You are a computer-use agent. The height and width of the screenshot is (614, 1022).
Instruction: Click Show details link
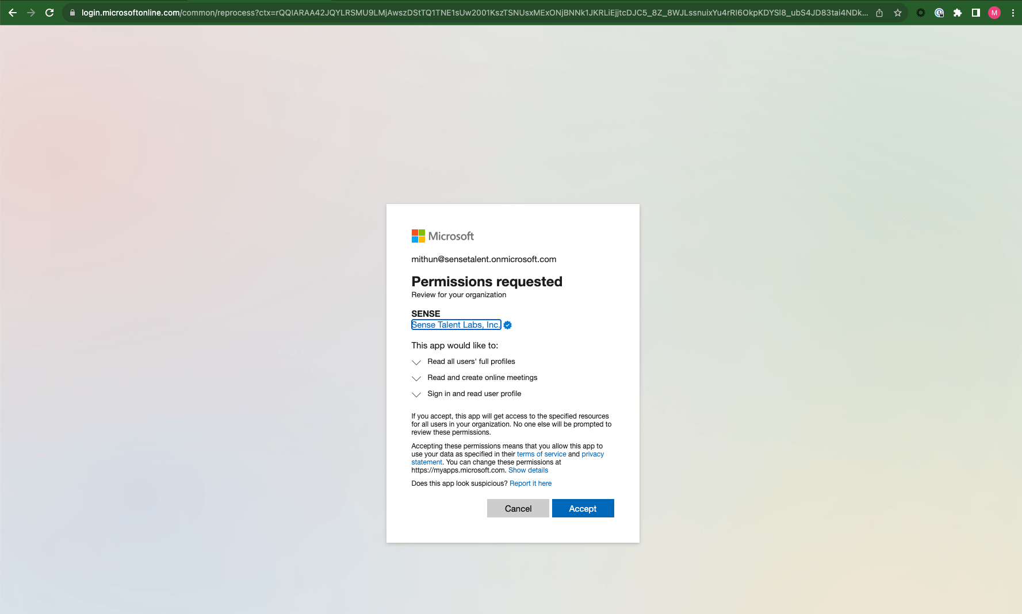[528, 470]
